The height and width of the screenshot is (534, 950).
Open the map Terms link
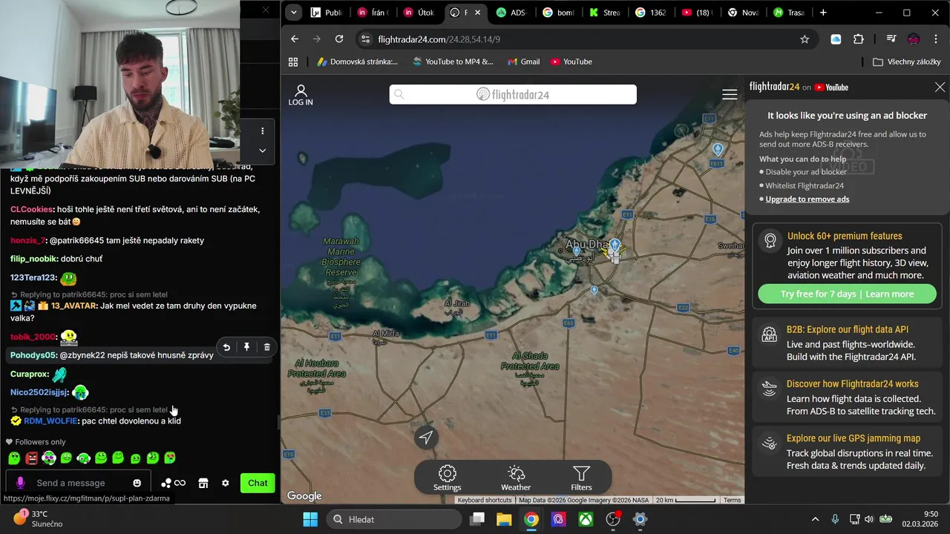click(732, 500)
